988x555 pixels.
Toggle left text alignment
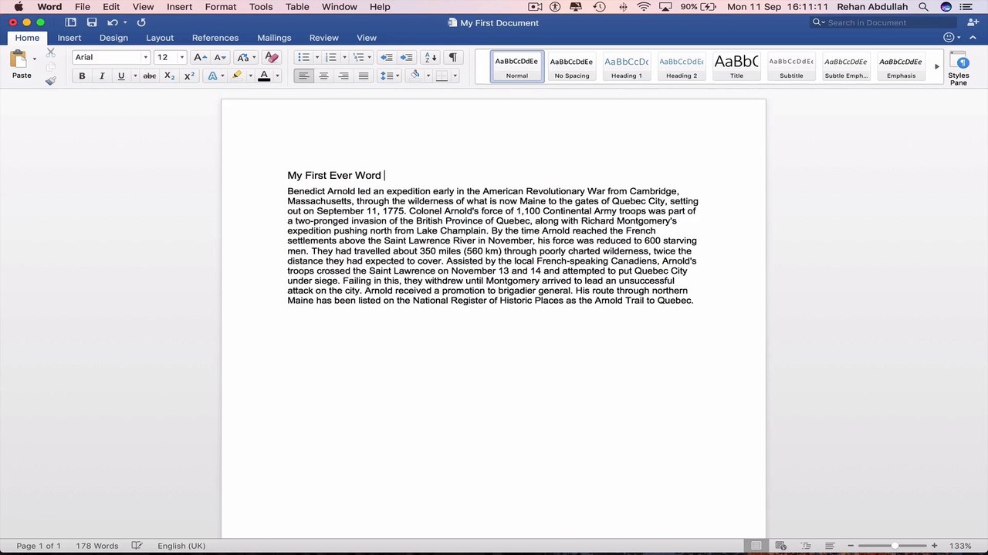304,76
